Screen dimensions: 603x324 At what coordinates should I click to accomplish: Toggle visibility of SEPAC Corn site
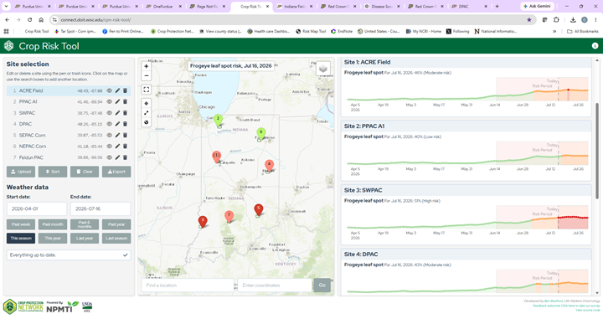click(x=109, y=136)
